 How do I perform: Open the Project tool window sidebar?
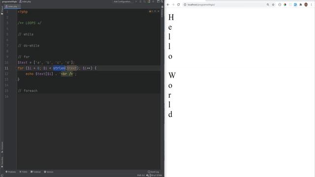(2, 10)
